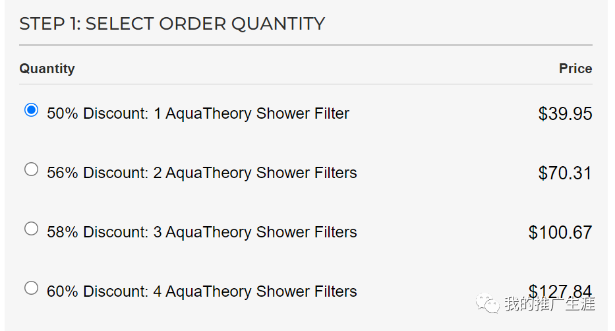Viewport: 615px width, 331px height.
Task: Click the WeChat logo watermark icon
Action: click(x=488, y=304)
